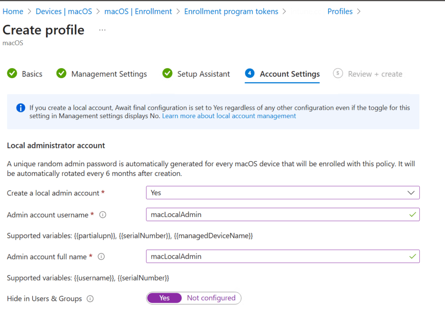
Task: Click the full name Supported variables text with {{username}}
Action: click(x=88, y=278)
